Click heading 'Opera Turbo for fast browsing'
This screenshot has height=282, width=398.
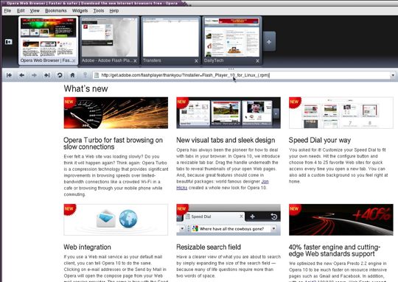pyautogui.click(x=113, y=144)
